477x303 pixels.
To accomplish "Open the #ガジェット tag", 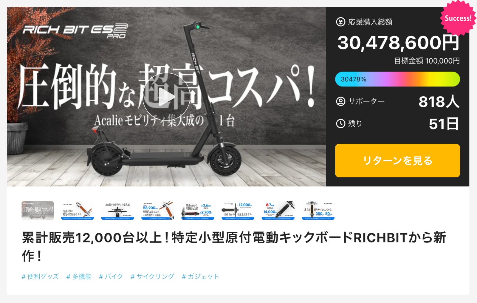I will click(x=200, y=276).
